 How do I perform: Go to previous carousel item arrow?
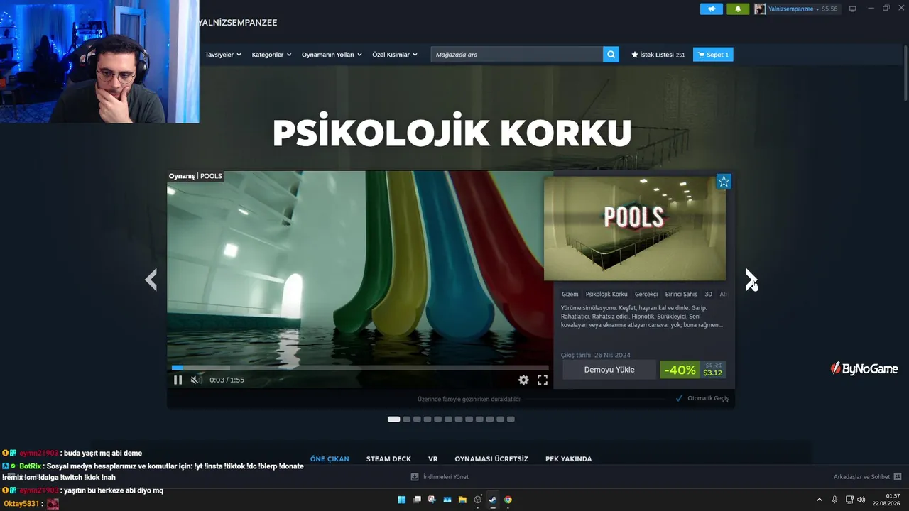point(151,280)
